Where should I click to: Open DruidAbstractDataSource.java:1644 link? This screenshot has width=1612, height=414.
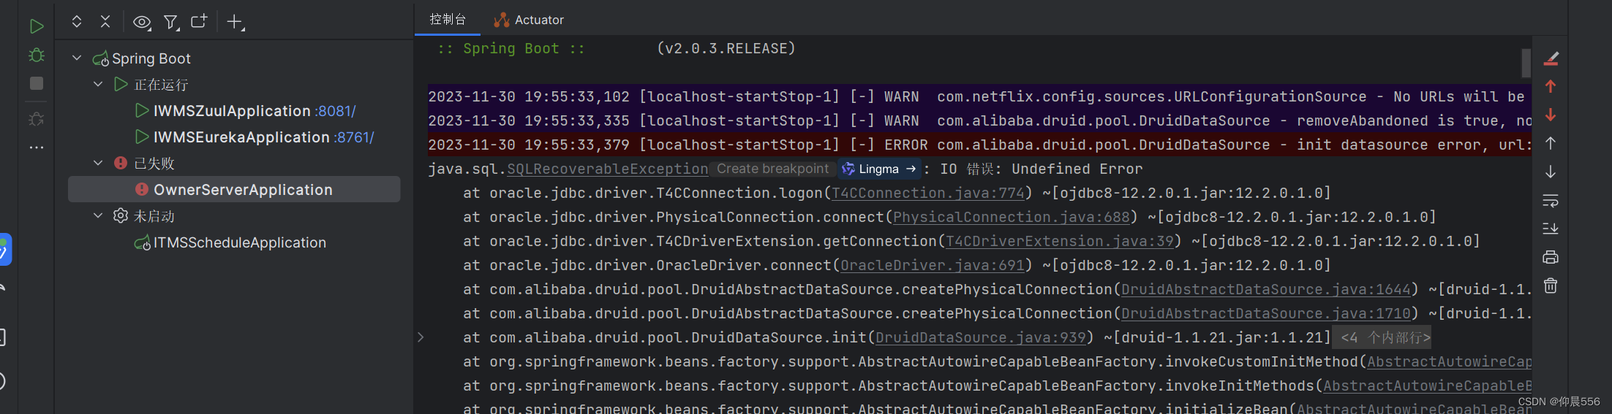pos(1266,289)
